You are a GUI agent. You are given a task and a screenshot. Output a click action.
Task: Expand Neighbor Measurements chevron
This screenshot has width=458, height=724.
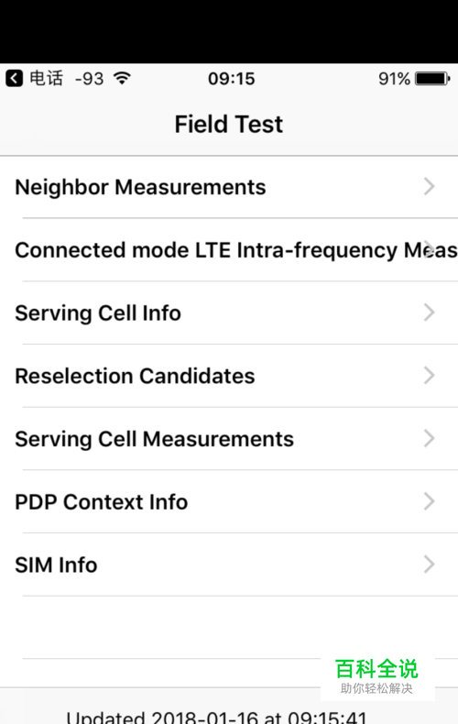click(x=430, y=187)
